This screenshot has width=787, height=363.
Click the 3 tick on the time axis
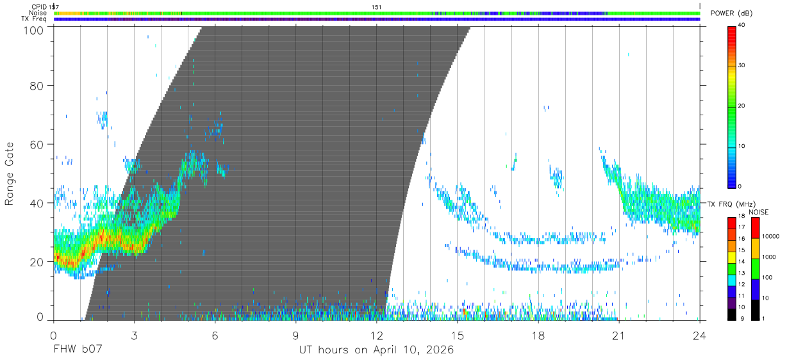tap(134, 335)
